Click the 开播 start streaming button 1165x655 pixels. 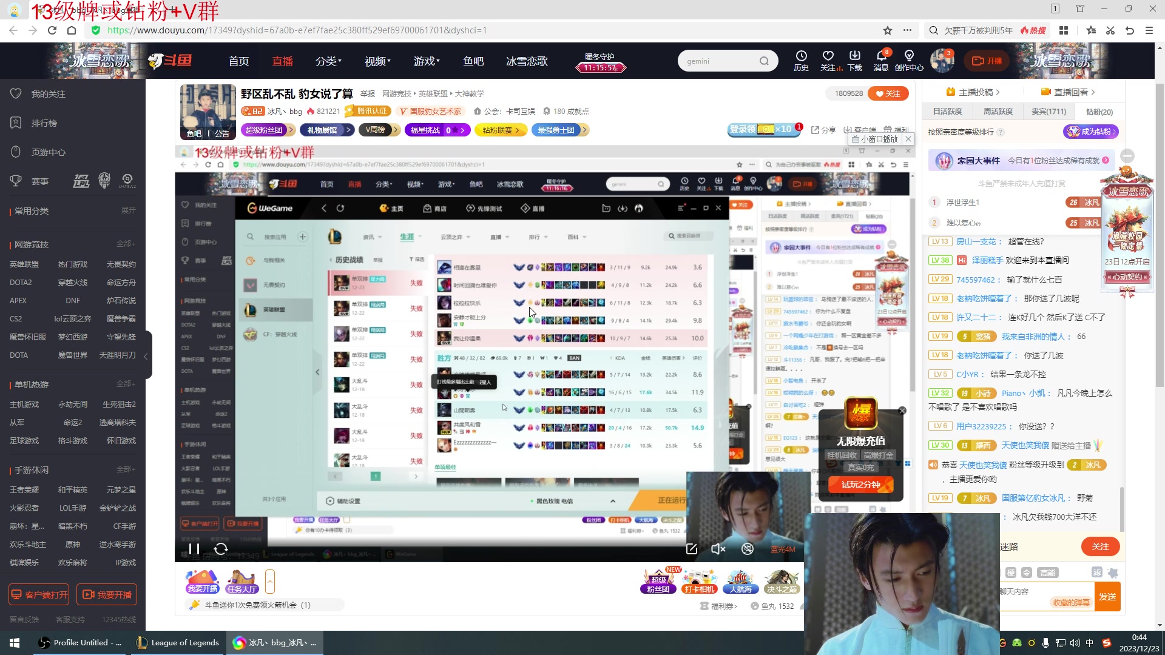click(x=987, y=61)
